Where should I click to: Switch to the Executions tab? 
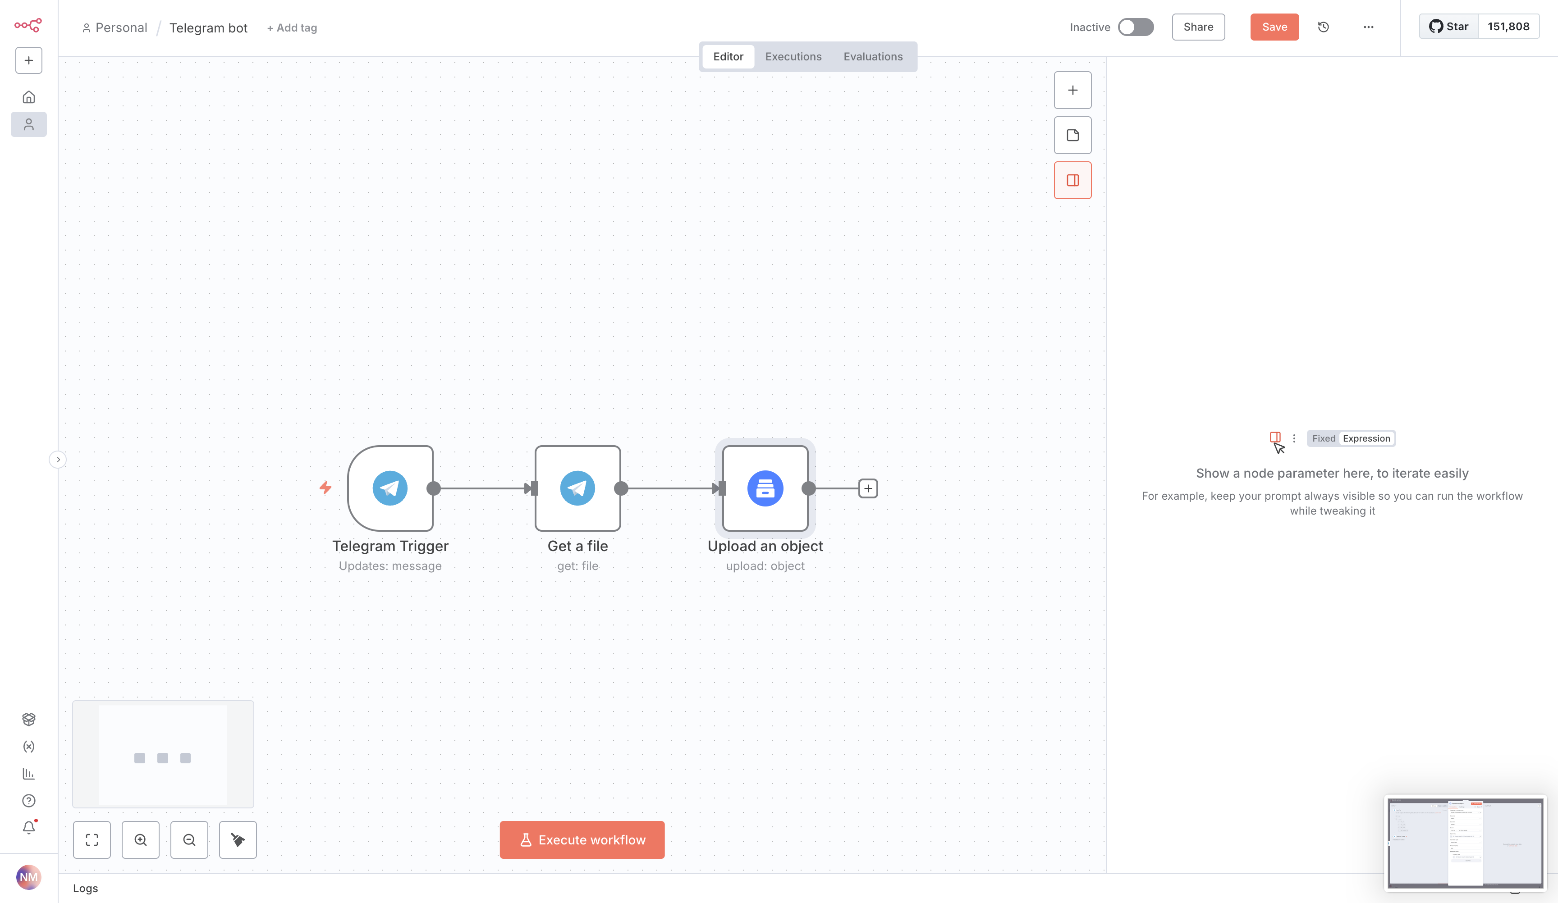(793, 57)
